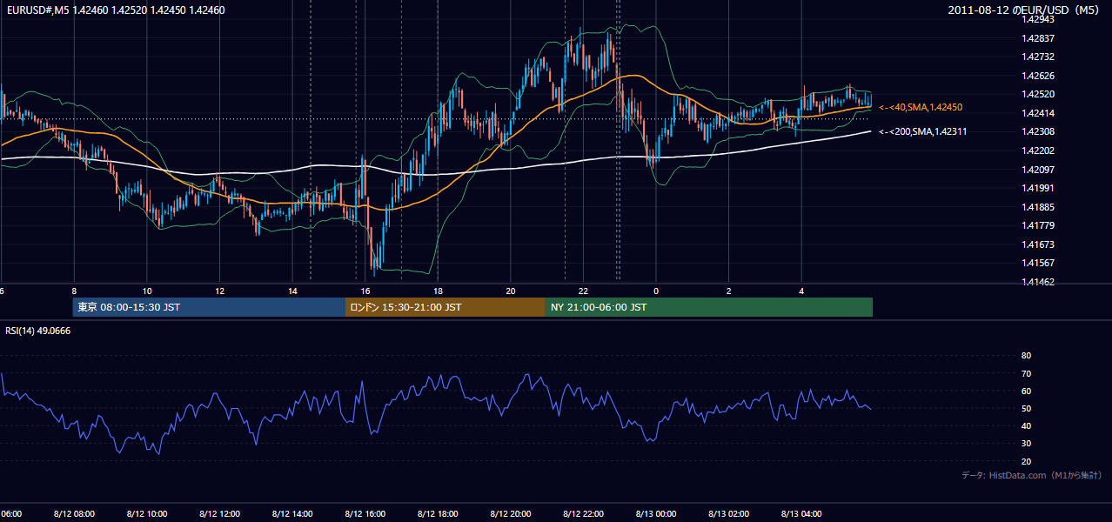
Task: Select the 8/13 04:00 date tick
Action: [x=801, y=514]
